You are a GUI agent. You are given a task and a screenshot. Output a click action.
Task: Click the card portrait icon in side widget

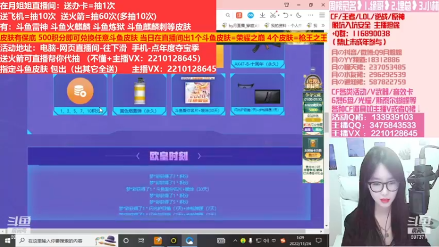click(313, 143)
